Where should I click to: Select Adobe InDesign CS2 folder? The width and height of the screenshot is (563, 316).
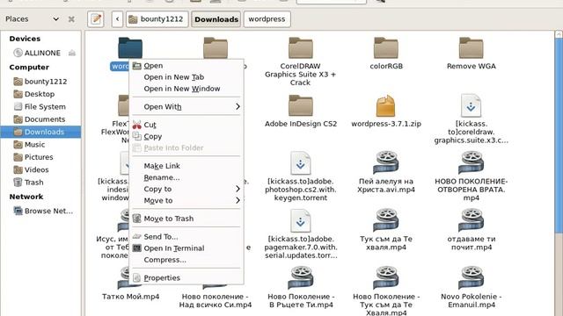pos(301,111)
